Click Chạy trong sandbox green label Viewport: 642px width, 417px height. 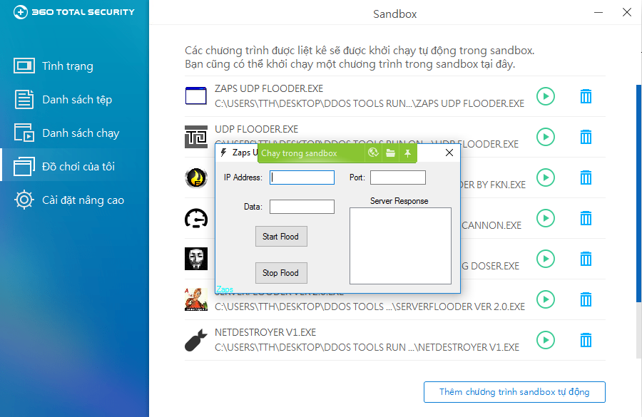pyautogui.click(x=300, y=153)
